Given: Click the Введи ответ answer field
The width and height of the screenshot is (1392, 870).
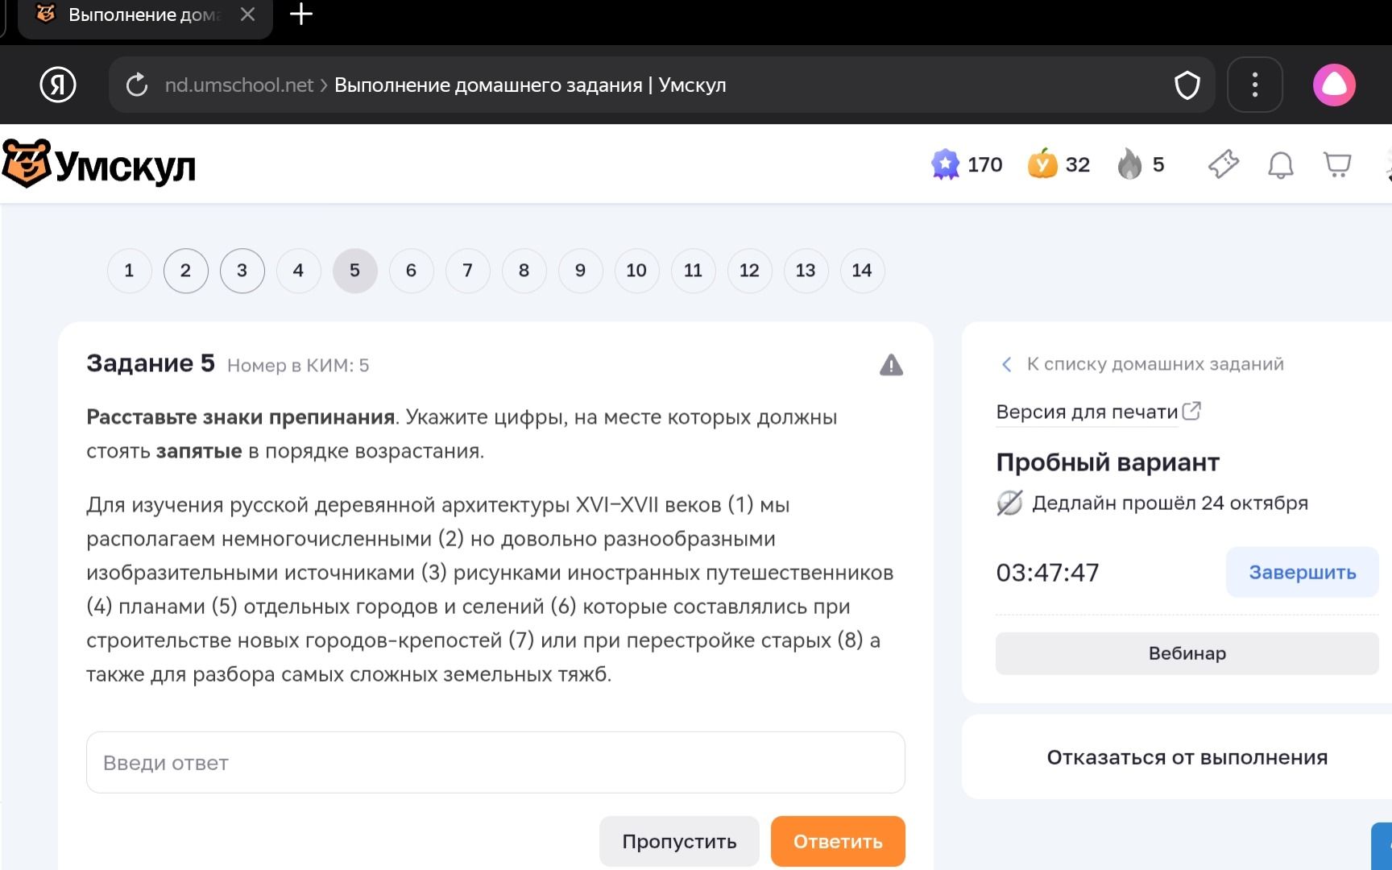Looking at the screenshot, I should tap(495, 762).
